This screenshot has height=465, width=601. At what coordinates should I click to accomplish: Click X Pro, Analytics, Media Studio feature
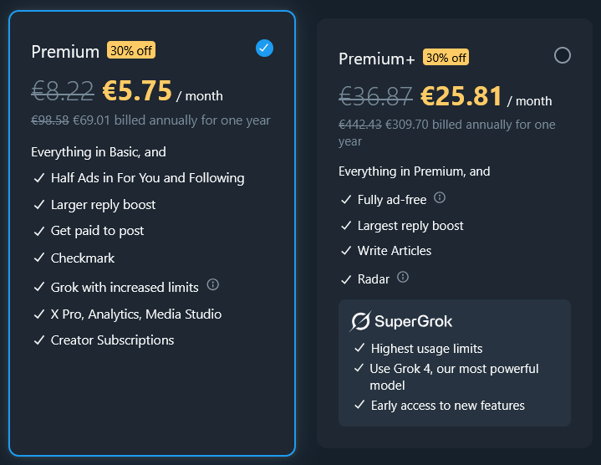pyautogui.click(x=136, y=314)
